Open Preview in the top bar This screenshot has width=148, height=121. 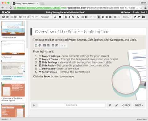tap(126, 12)
